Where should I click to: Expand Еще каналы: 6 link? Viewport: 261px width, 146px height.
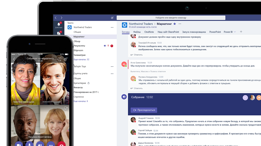pos(81,101)
